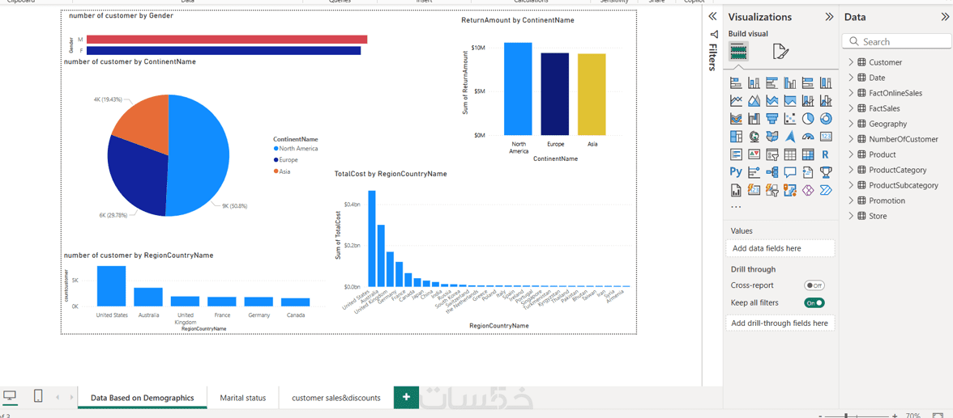Image resolution: width=953 pixels, height=418 pixels.
Task: Expand the NumberOfCustomer table
Action: (851, 139)
